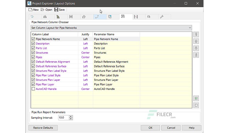Screen dimensions: 229x133
Task: Open a saved layout file
Action: (x=47, y=10)
